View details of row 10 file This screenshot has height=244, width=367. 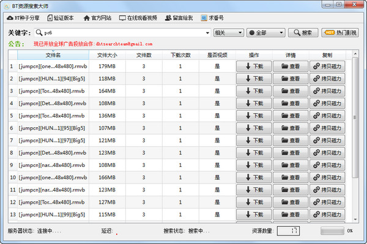coord(291,177)
